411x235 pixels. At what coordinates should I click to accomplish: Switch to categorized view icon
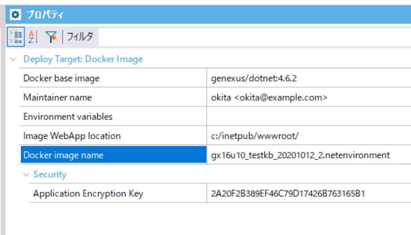tap(16, 36)
